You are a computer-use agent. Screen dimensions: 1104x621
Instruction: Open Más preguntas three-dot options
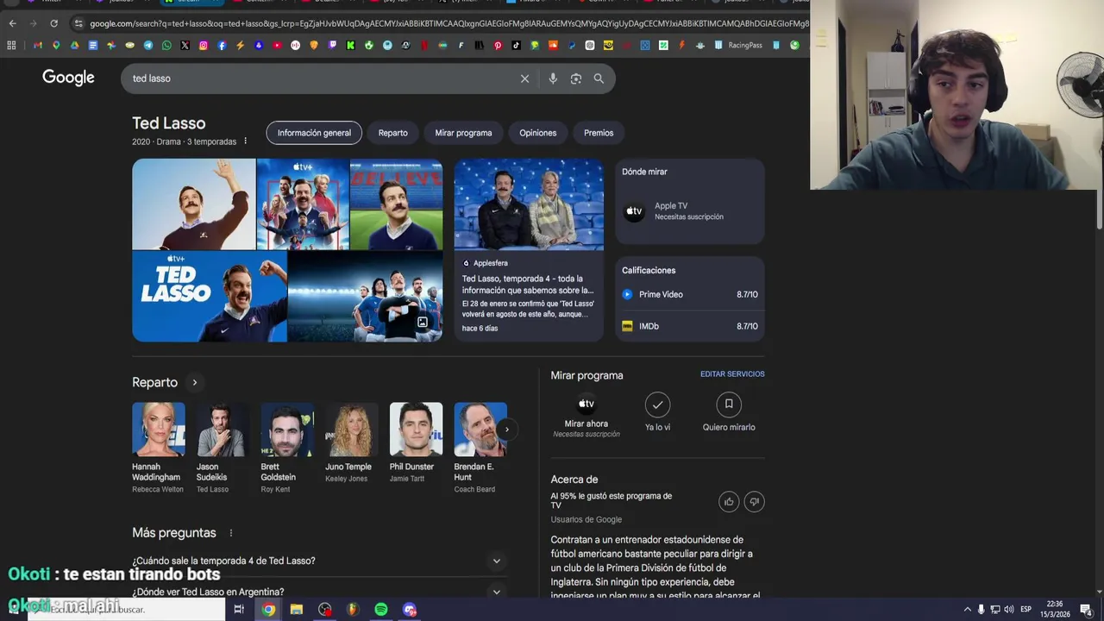coord(230,533)
